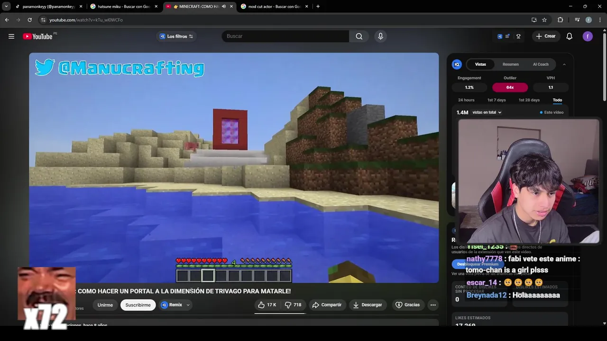The height and width of the screenshot is (341, 607).
Task: Click install app icon in address bar
Action: pyautogui.click(x=534, y=20)
